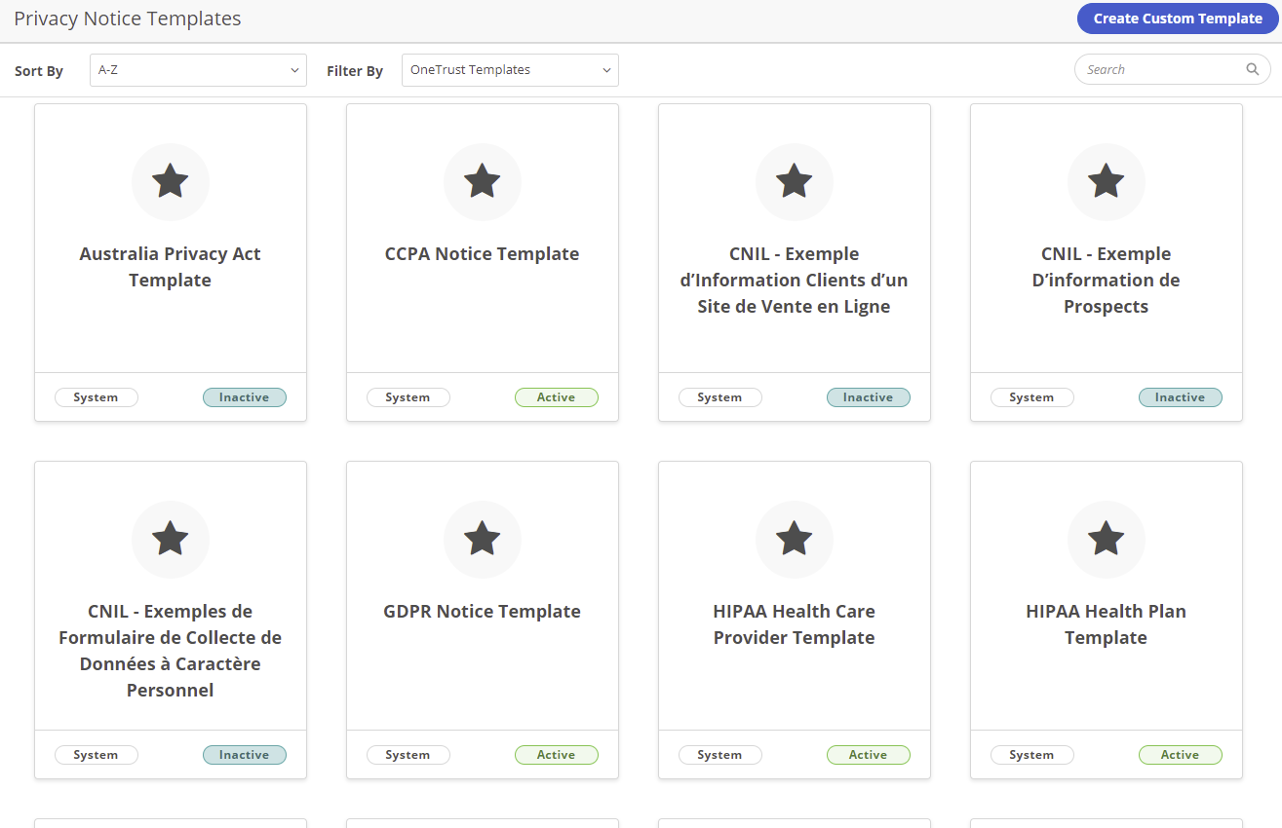
Task: Open CNIL Exemple d'Information Clients template title
Action: click(x=795, y=281)
